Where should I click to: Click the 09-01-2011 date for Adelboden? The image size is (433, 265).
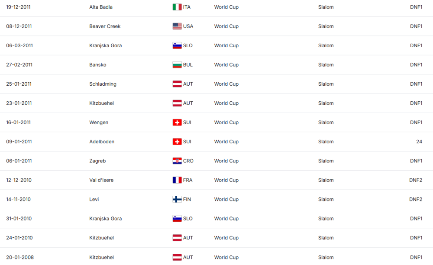click(19, 142)
